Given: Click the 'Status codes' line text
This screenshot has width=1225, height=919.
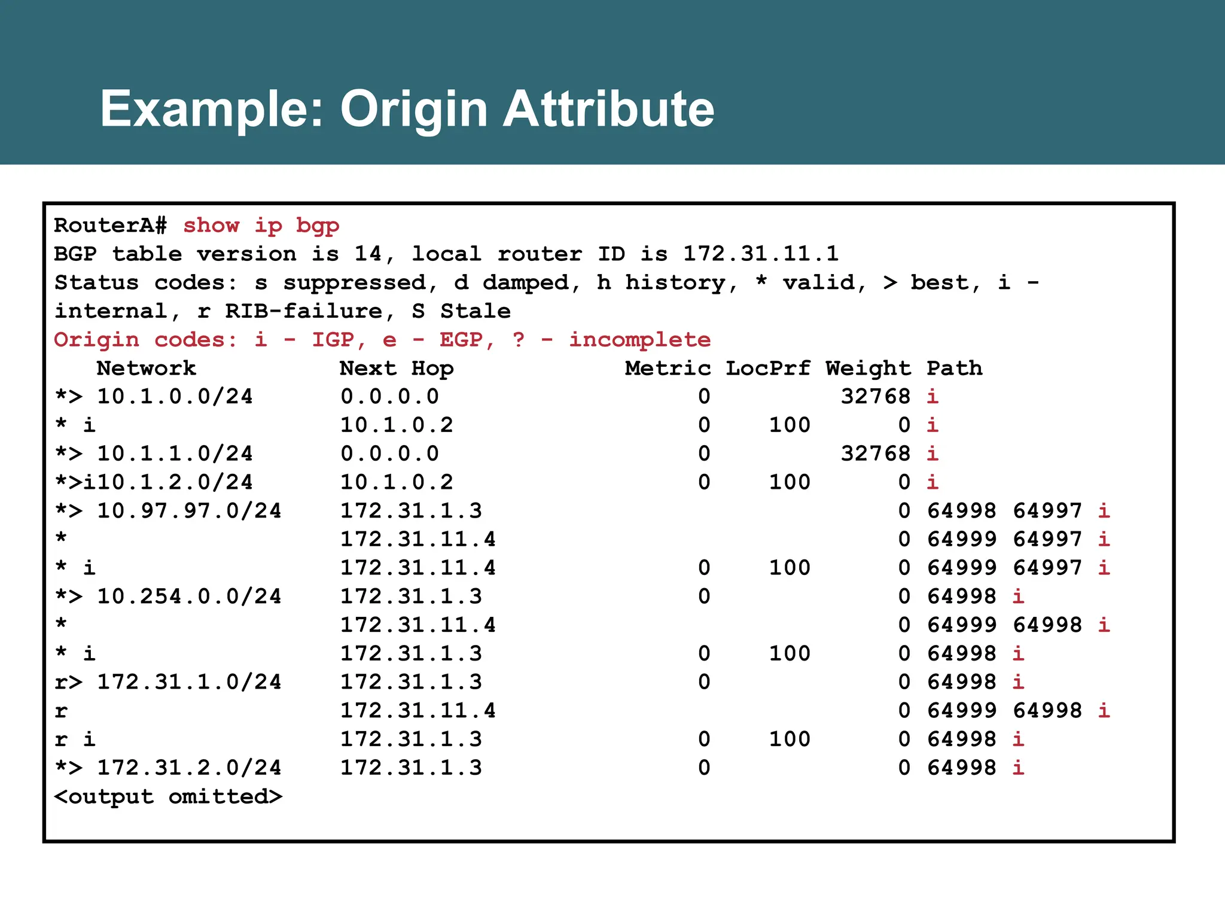Looking at the screenshot, I should click(546, 283).
